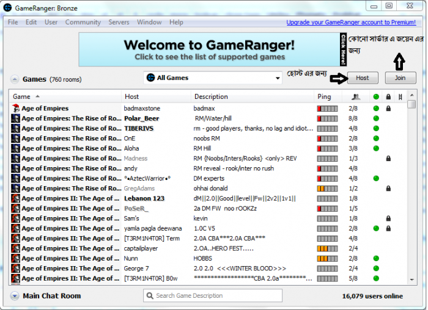Screen dimensions: 428x310
Task: Click the Age of Empires game icon in badmaxstone row
Action: pos(15,108)
